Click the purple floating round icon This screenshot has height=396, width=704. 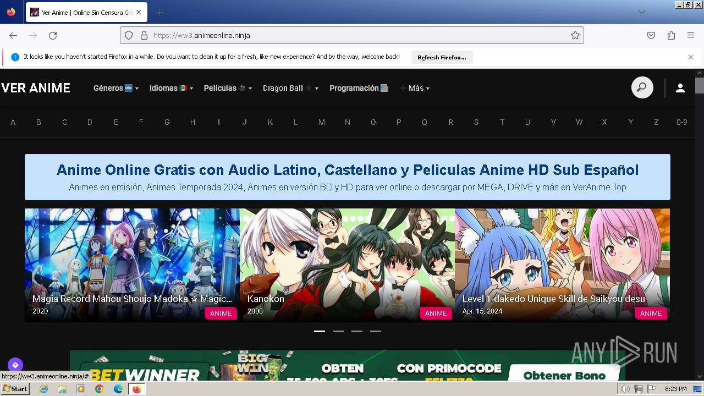click(x=15, y=365)
